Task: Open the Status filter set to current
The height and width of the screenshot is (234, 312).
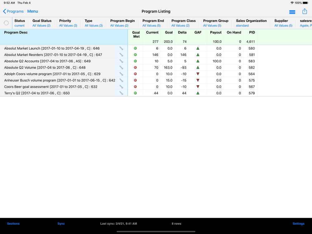Action: [x=20, y=23]
